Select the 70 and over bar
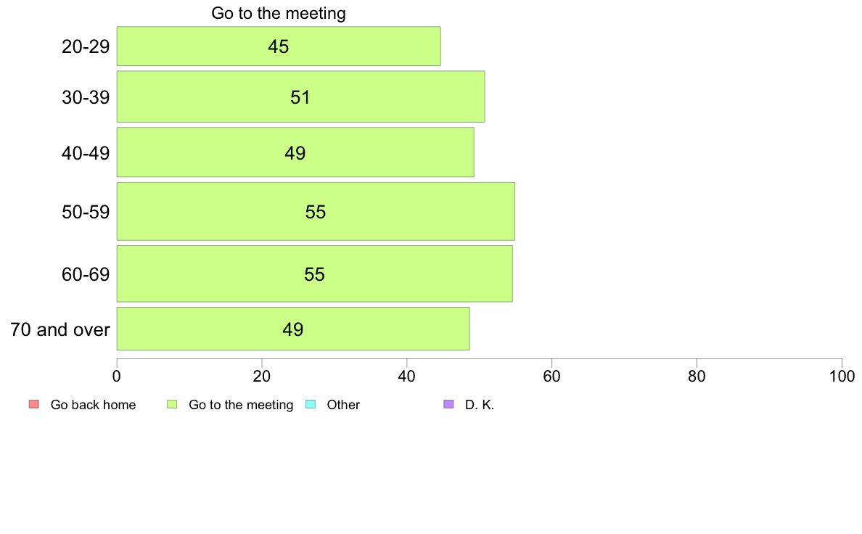The height and width of the screenshot is (534, 862). pyautogui.click(x=293, y=329)
